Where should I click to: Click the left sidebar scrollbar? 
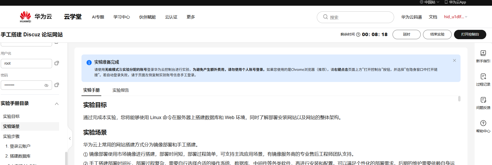coord(66,159)
